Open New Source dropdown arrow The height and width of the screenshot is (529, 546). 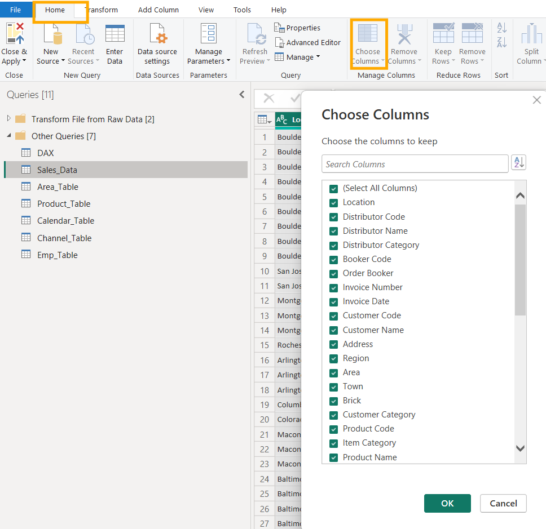click(x=63, y=60)
